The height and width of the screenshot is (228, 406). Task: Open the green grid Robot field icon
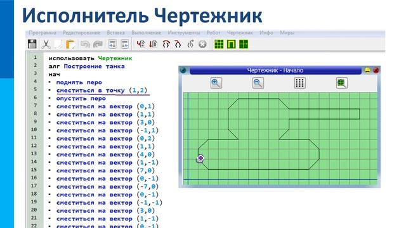219,44
